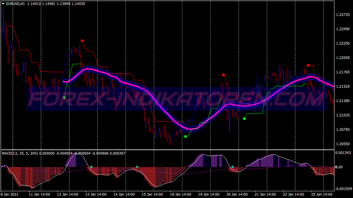Click the red sell dot near 20 Jan
Image resolution: width=353 pixels, height=198 pixels.
(x=223, y=75)
